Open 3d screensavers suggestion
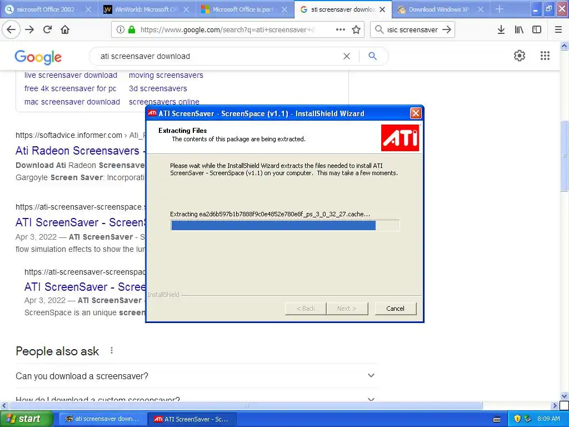 pos(158,88)
